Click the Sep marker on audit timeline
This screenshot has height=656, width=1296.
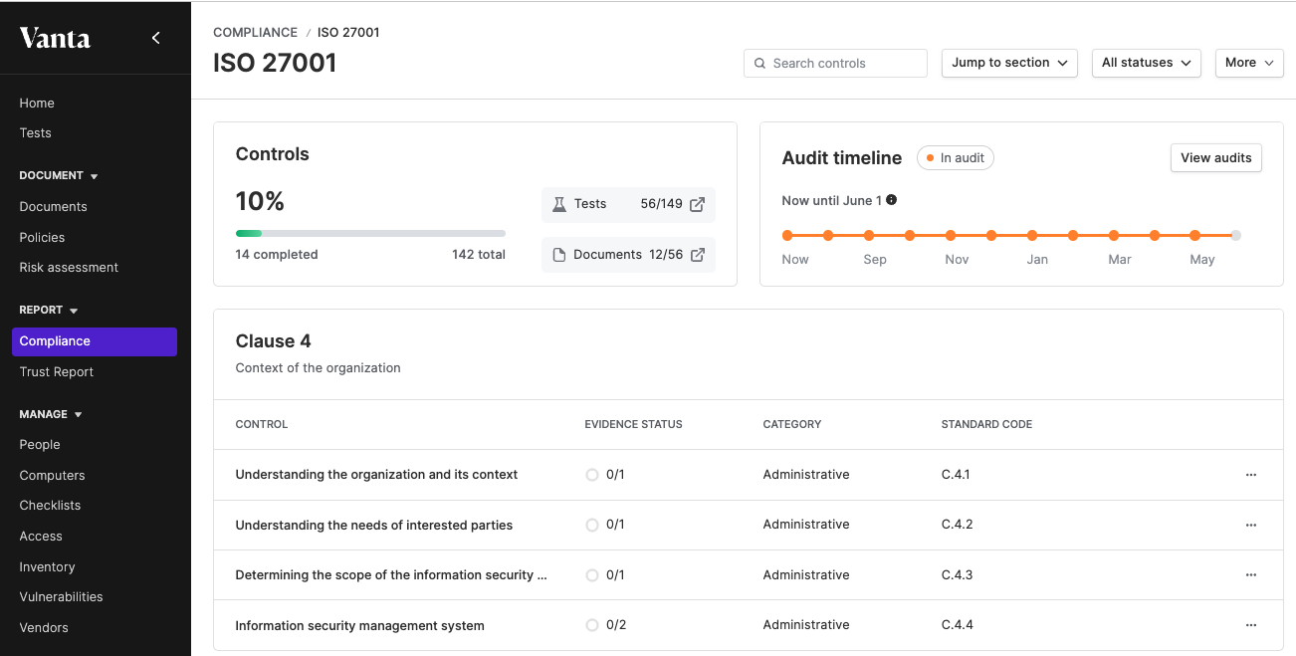pyautogui.click(x=869, y=236)
